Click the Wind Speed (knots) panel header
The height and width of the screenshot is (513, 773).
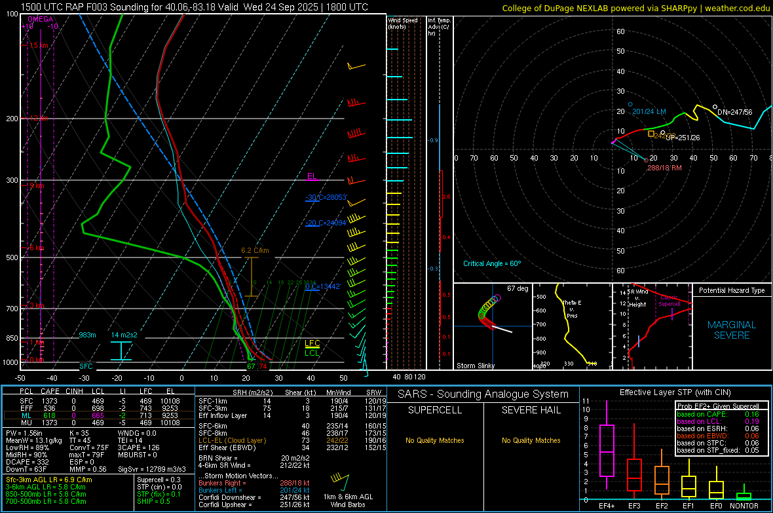tap(402, 23)
